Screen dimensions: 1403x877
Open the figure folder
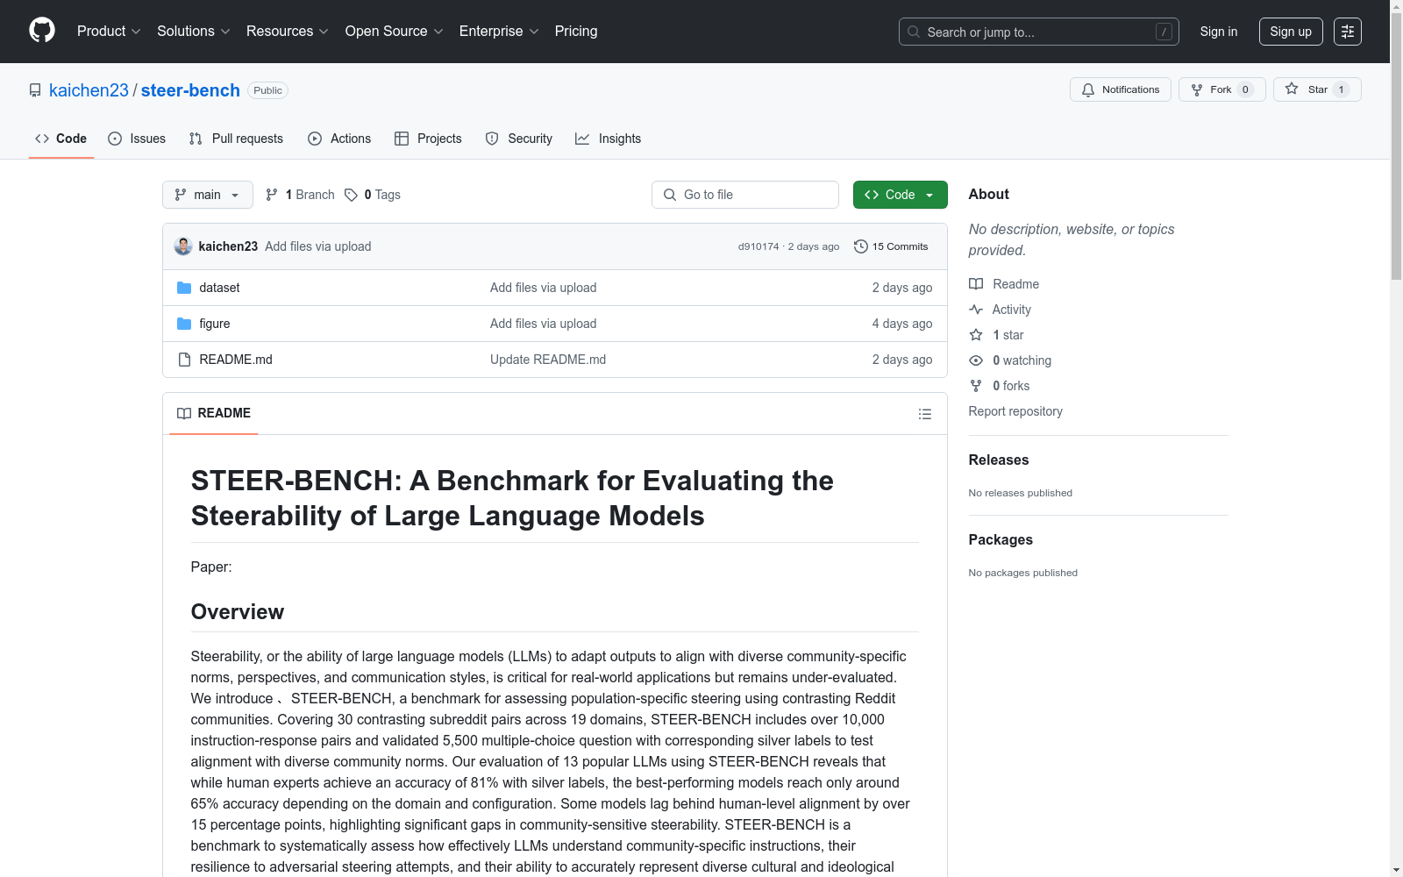pos(215,324)
